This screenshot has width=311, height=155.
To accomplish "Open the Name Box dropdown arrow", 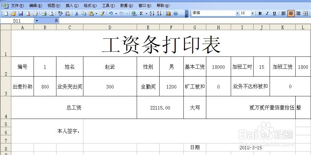I will [37, 21].
